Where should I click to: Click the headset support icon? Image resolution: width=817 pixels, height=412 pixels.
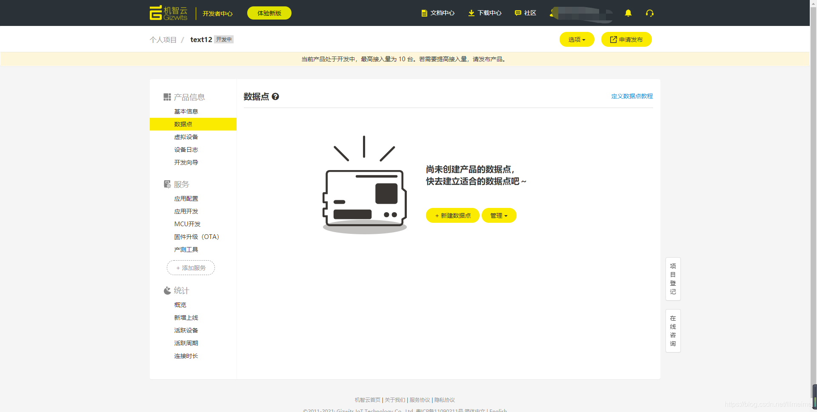649,13
